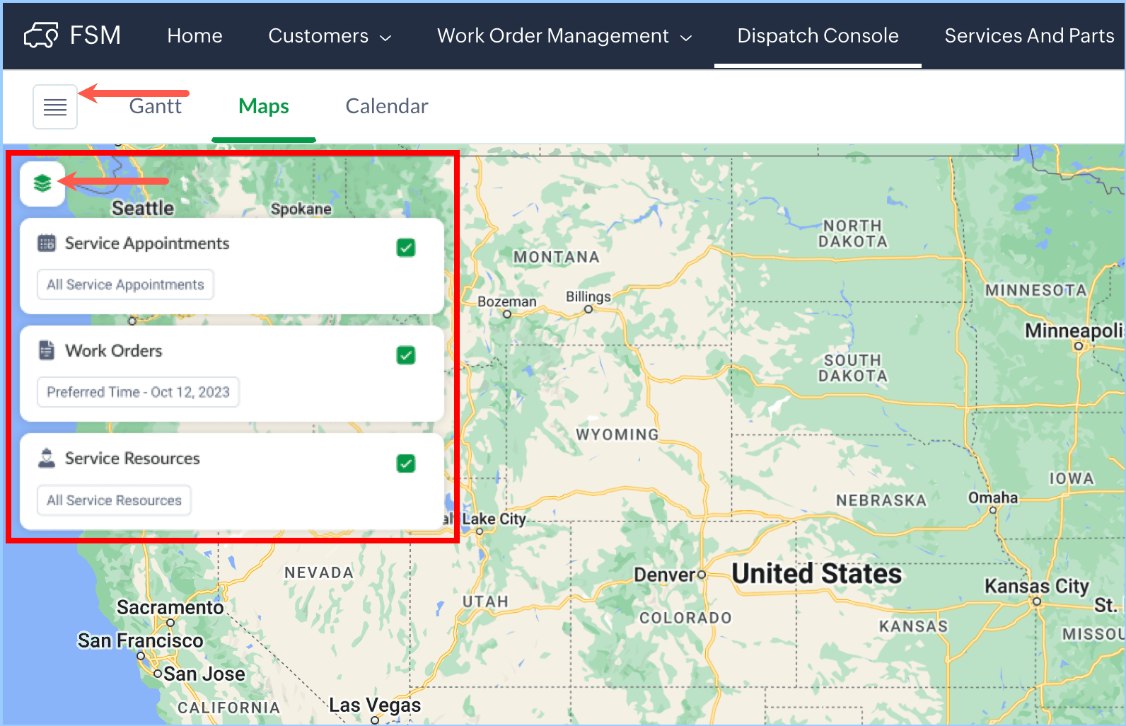Click the MONTANA state label
Image resolution: width=1126 pixels, height=726 pixels.
tap(557, 257)
